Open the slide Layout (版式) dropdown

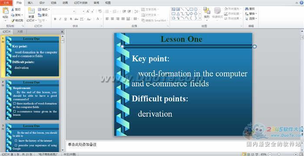point(44,9)
